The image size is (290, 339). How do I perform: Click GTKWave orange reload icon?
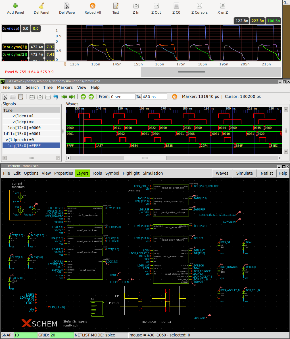coord(175,97)
